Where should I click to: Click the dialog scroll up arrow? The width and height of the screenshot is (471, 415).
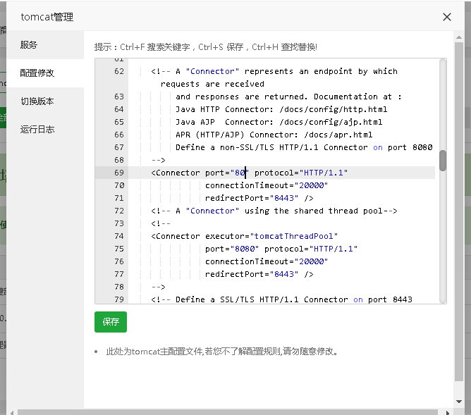(x=459, y=37)
